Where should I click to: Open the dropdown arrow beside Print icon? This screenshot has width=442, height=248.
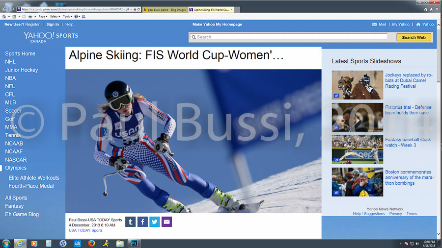pyautogui.click(x=35, y=17)
